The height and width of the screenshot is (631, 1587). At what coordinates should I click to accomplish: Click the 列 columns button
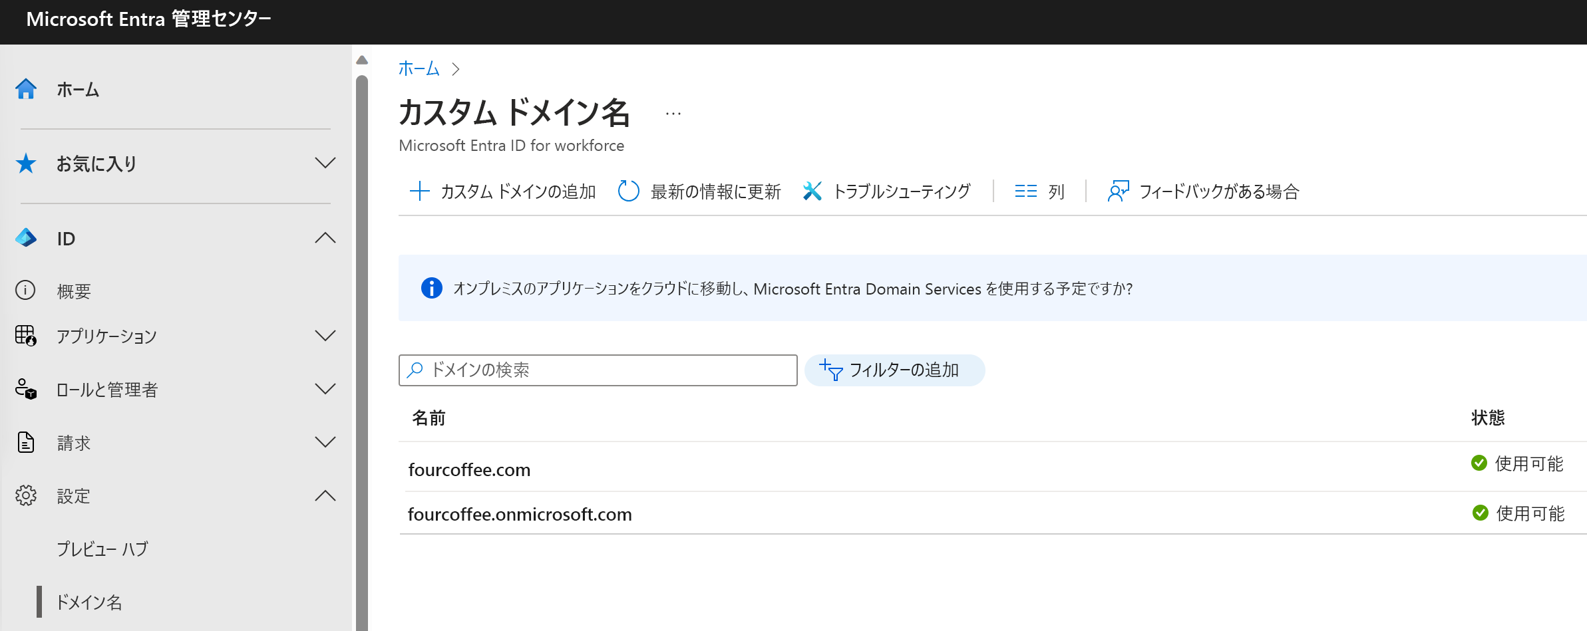coord(1039,191)
